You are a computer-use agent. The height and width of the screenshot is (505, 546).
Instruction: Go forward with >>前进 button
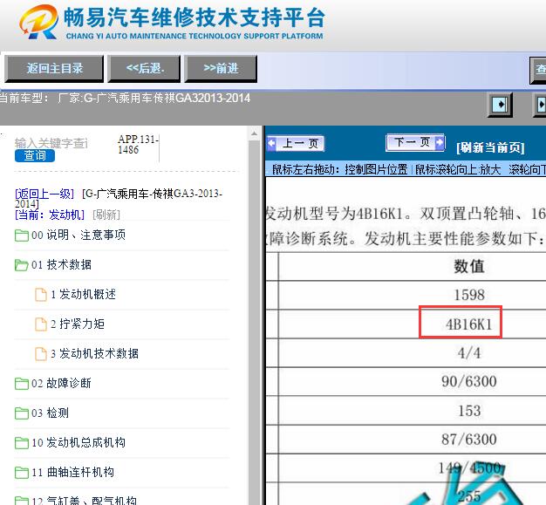221,68
